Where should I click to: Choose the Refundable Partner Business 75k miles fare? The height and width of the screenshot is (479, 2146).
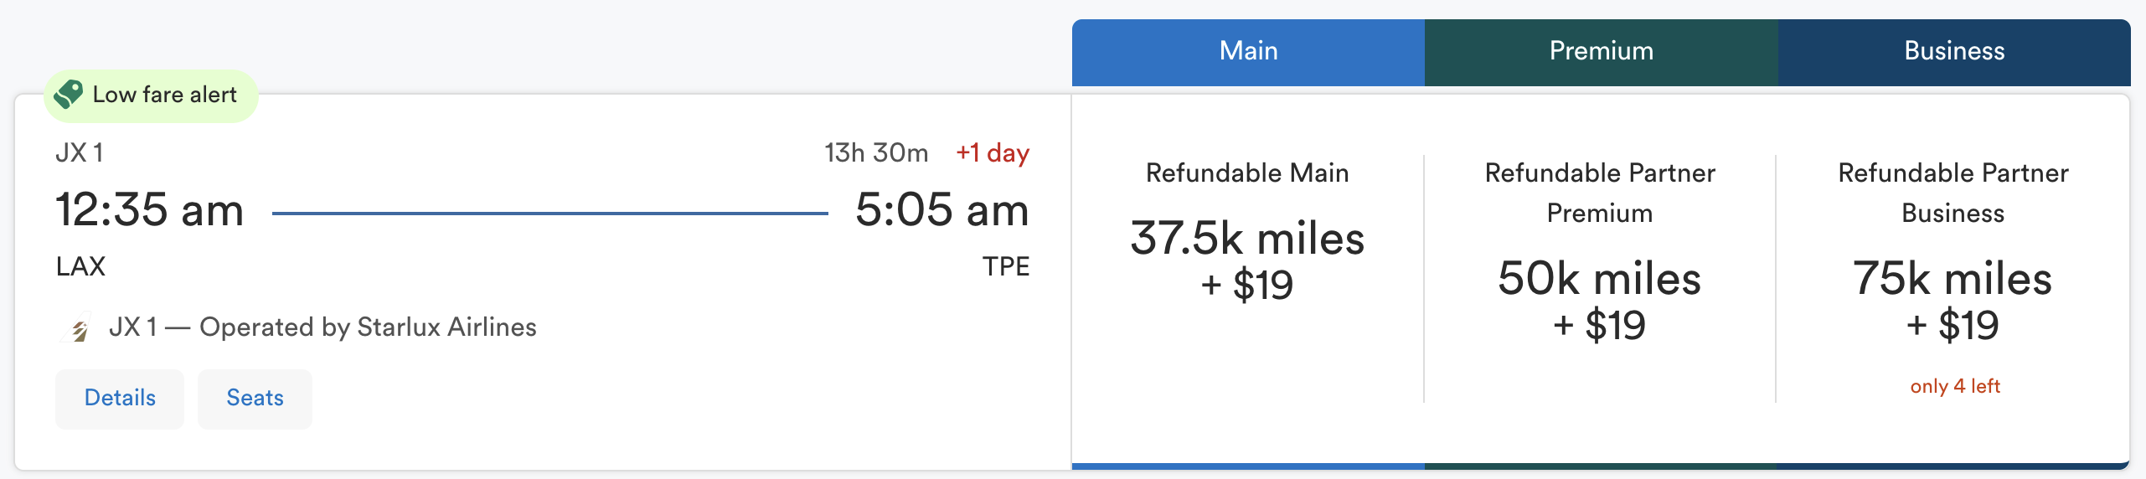click(x=1953, y=298)
